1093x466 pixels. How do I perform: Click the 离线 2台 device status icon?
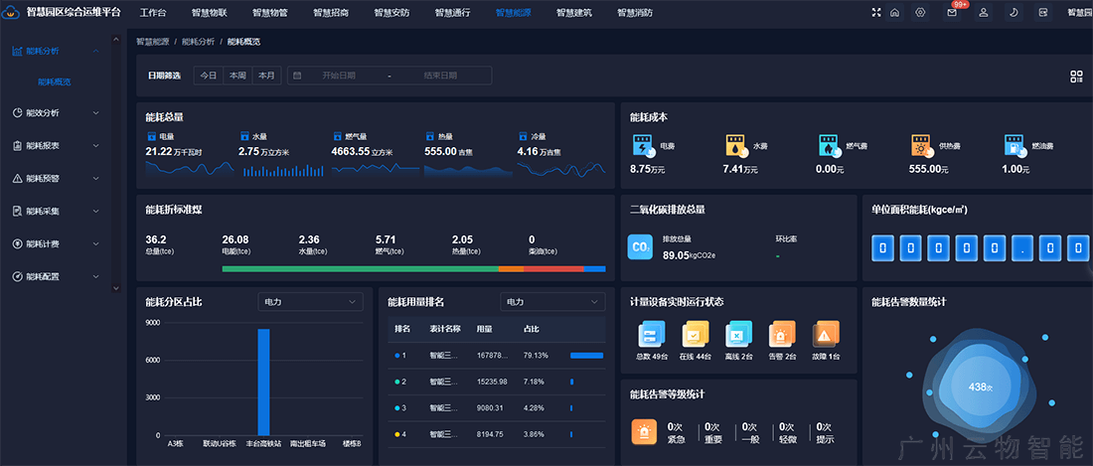(x=739, y=334)
